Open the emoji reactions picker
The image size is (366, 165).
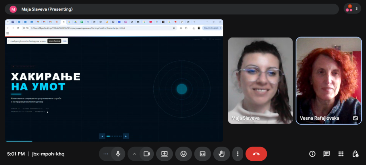(183, 154)
